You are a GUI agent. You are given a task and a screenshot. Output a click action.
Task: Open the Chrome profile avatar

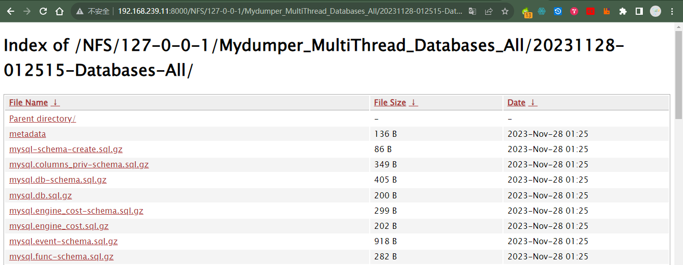pyautogui.click(x=656, y=11)
